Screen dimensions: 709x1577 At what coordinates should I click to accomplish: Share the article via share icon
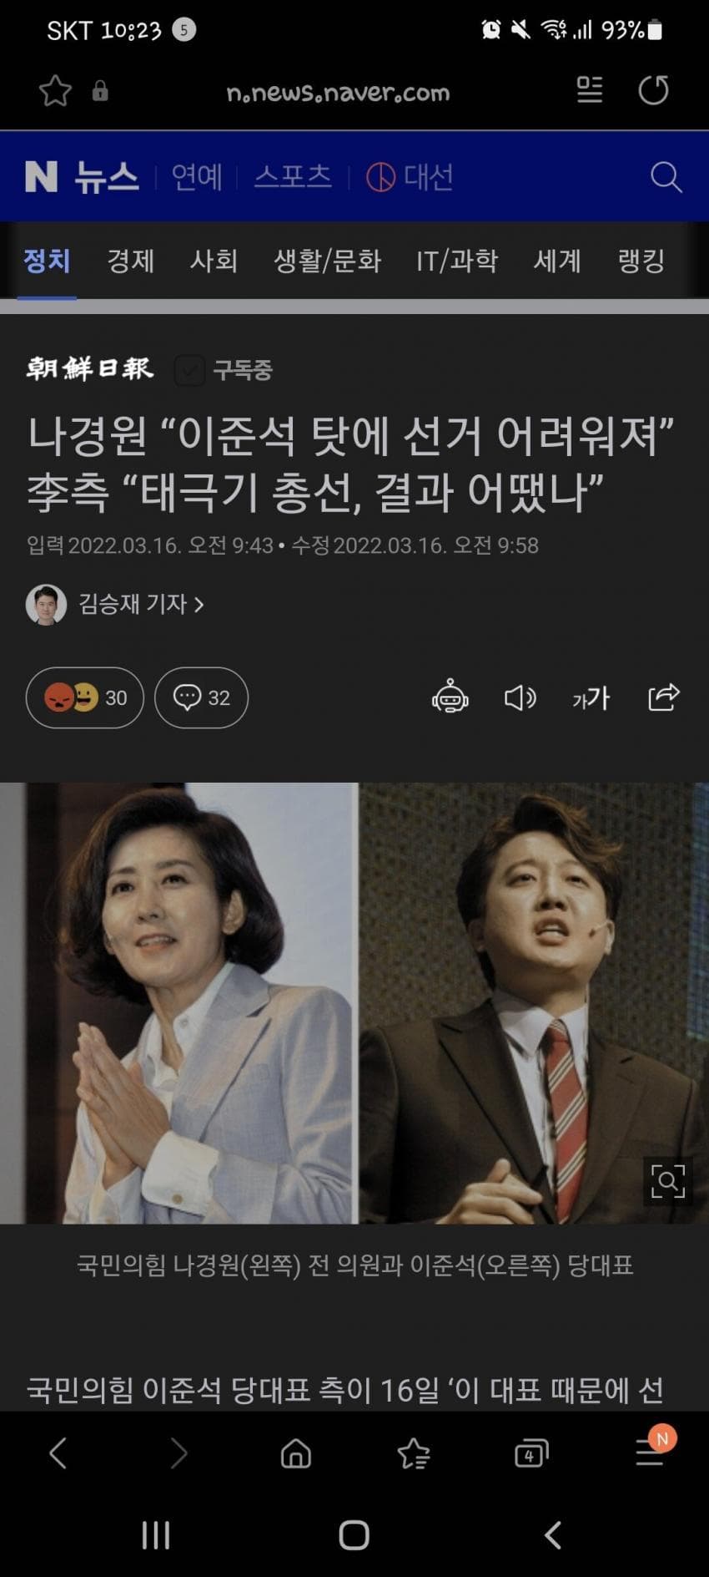[664, 697]
